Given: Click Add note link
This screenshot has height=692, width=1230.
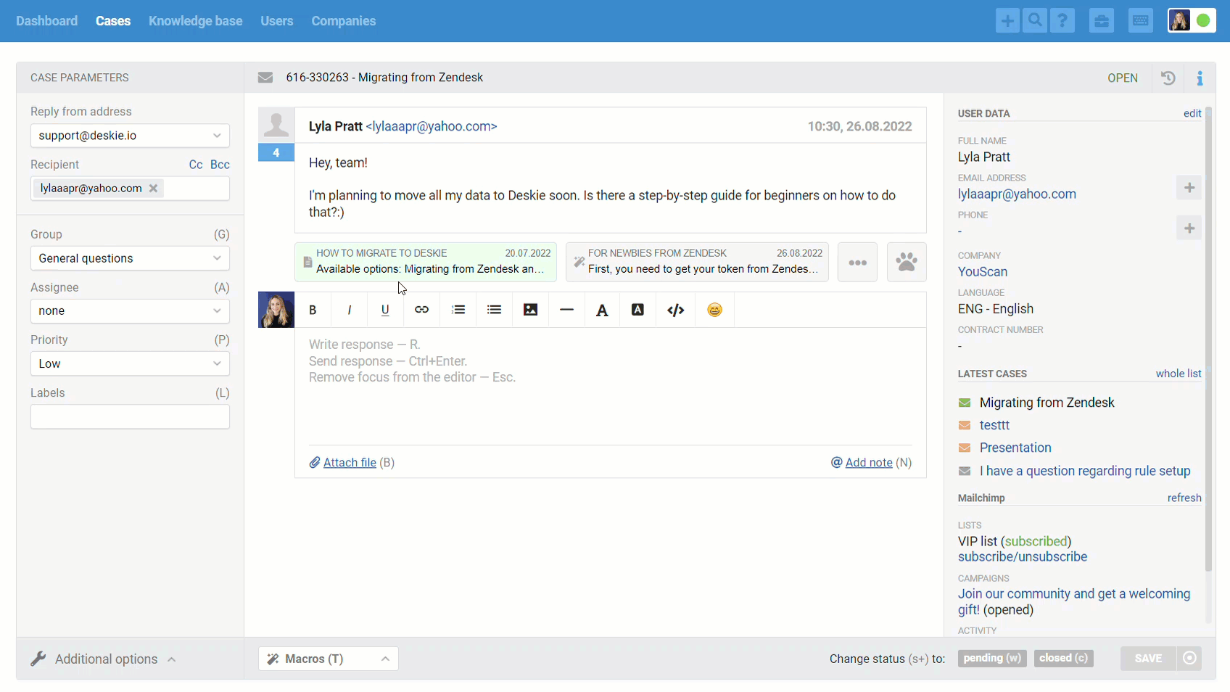Looking at the screenshot, I should pyautogui.click(x=869, y=463).
